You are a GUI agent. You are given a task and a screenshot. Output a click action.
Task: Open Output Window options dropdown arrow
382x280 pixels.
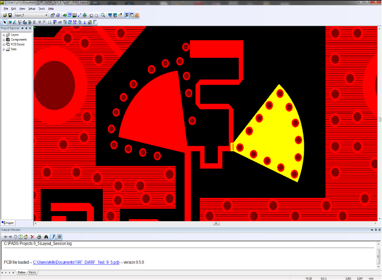click(x=372, y=230)
